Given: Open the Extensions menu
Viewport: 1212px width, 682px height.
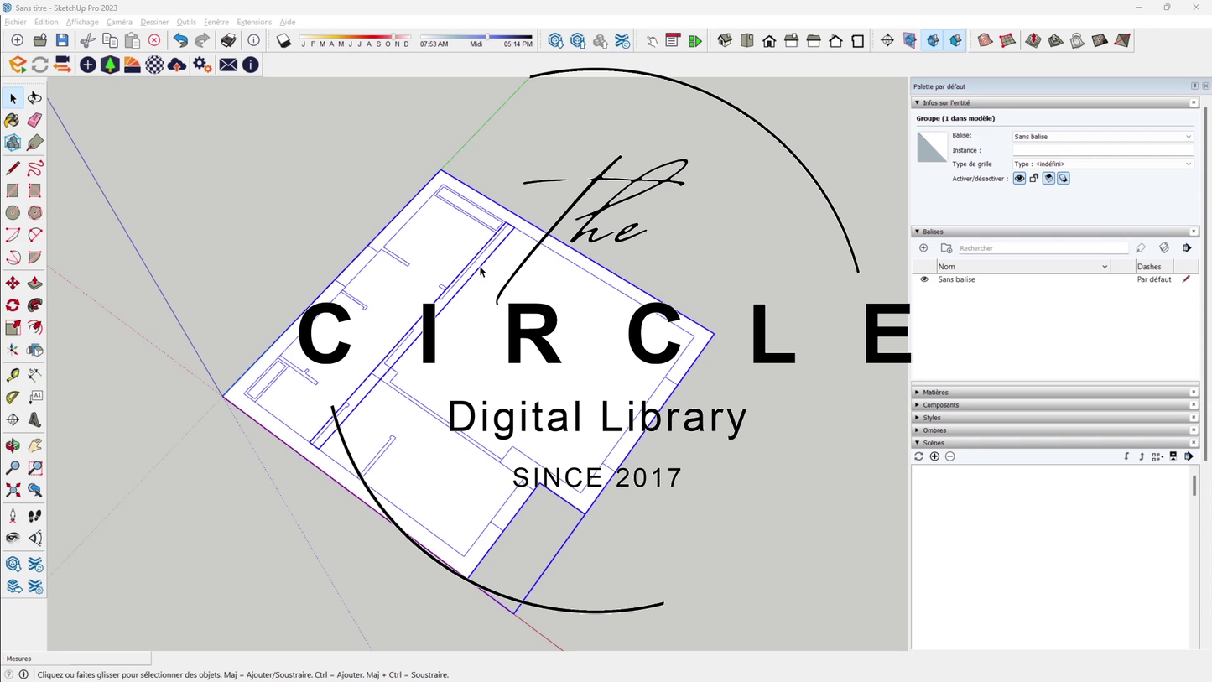Looking at the screenshot, I should [254, 22].
